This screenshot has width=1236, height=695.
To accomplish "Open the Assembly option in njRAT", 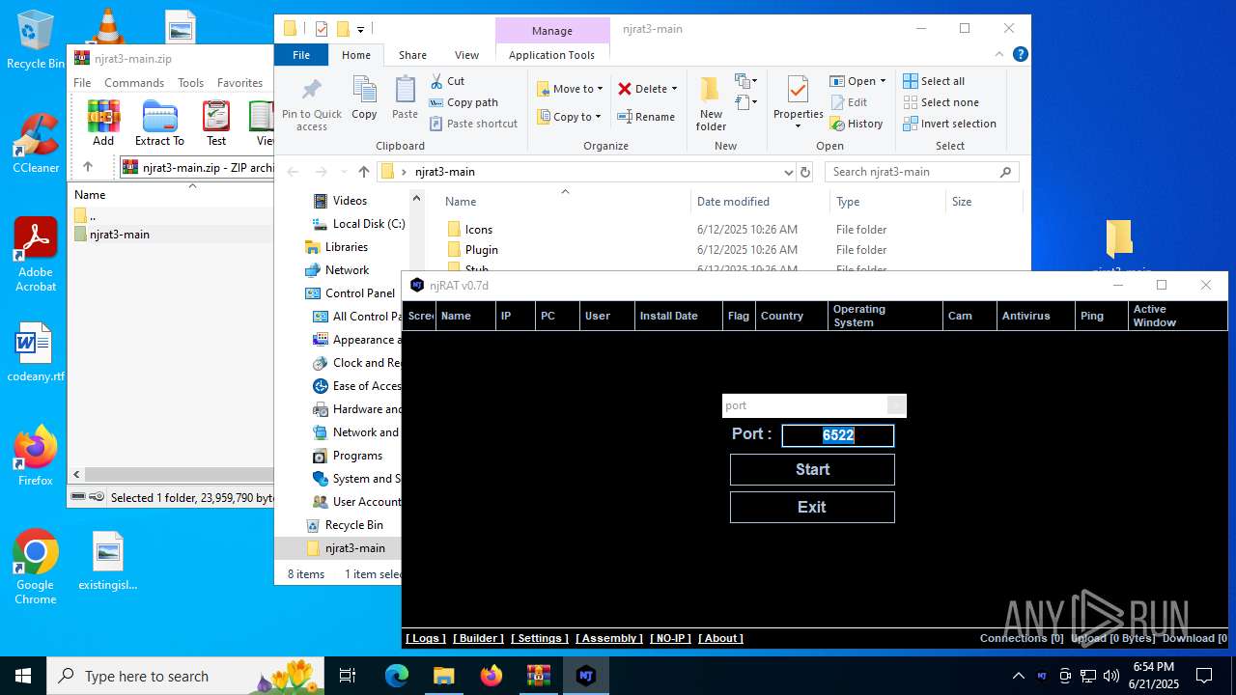I will [609, 638].
